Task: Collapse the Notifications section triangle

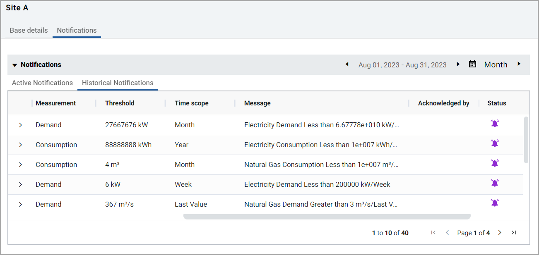Action: coord(14,65)
